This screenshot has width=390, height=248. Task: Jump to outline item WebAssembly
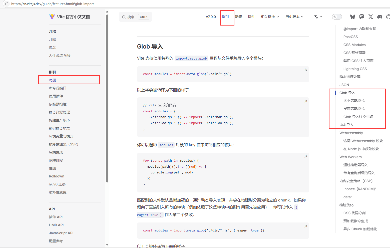click(351, 133)
